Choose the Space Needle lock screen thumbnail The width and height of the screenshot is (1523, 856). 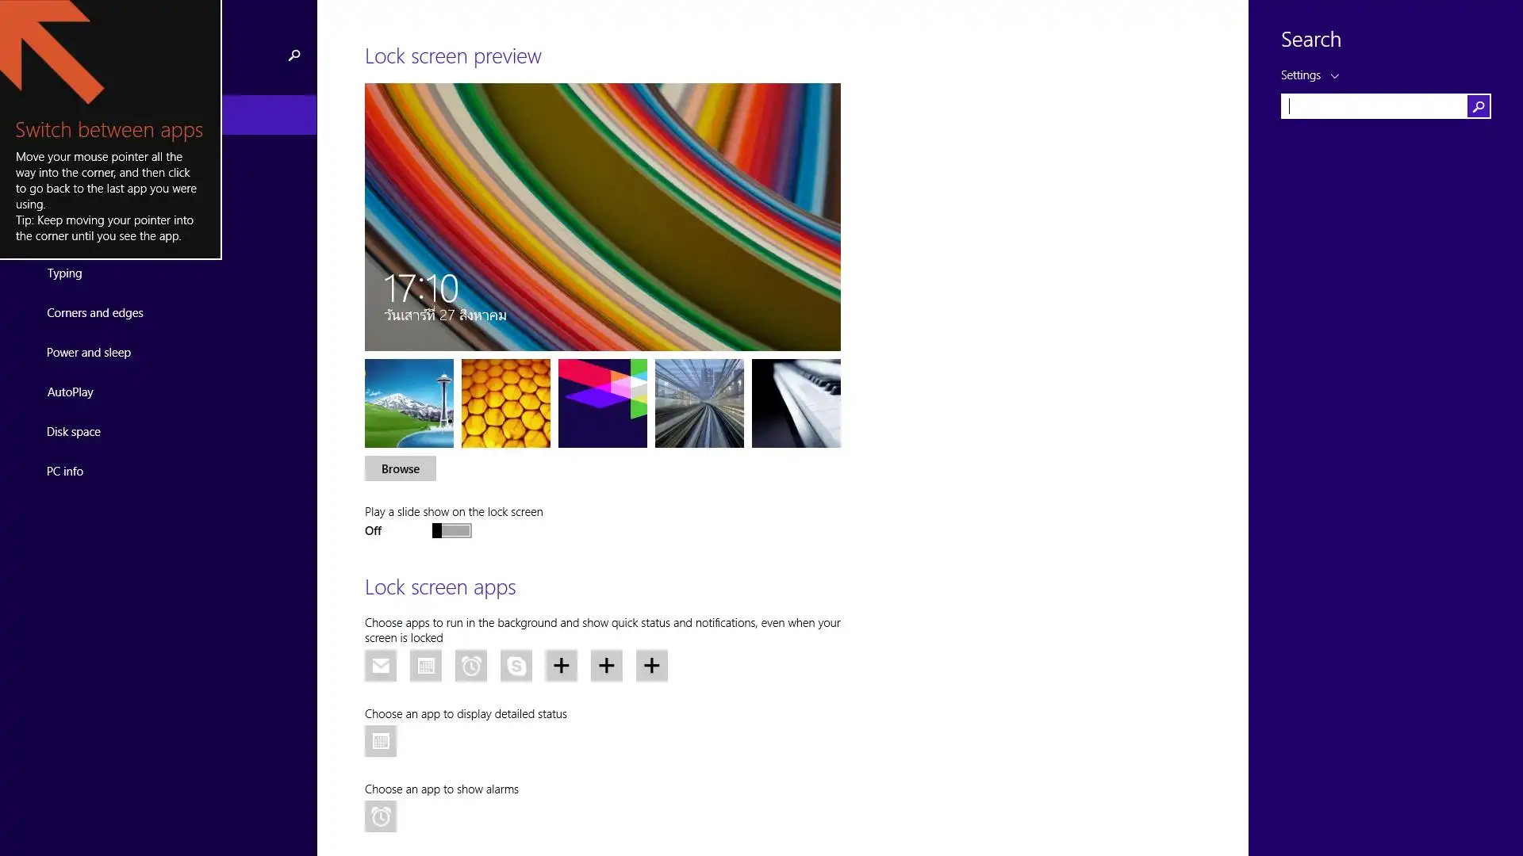click(409, 403)
